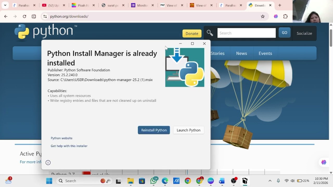Open Wi-Fi network tray icon
Image resolution: width=333 pixels, height=187 pixels.
pos(286,181)
